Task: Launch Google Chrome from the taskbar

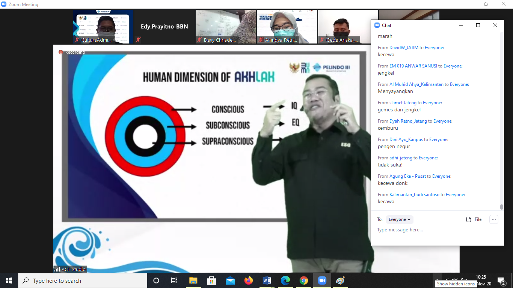Action: tap(304, 280)
